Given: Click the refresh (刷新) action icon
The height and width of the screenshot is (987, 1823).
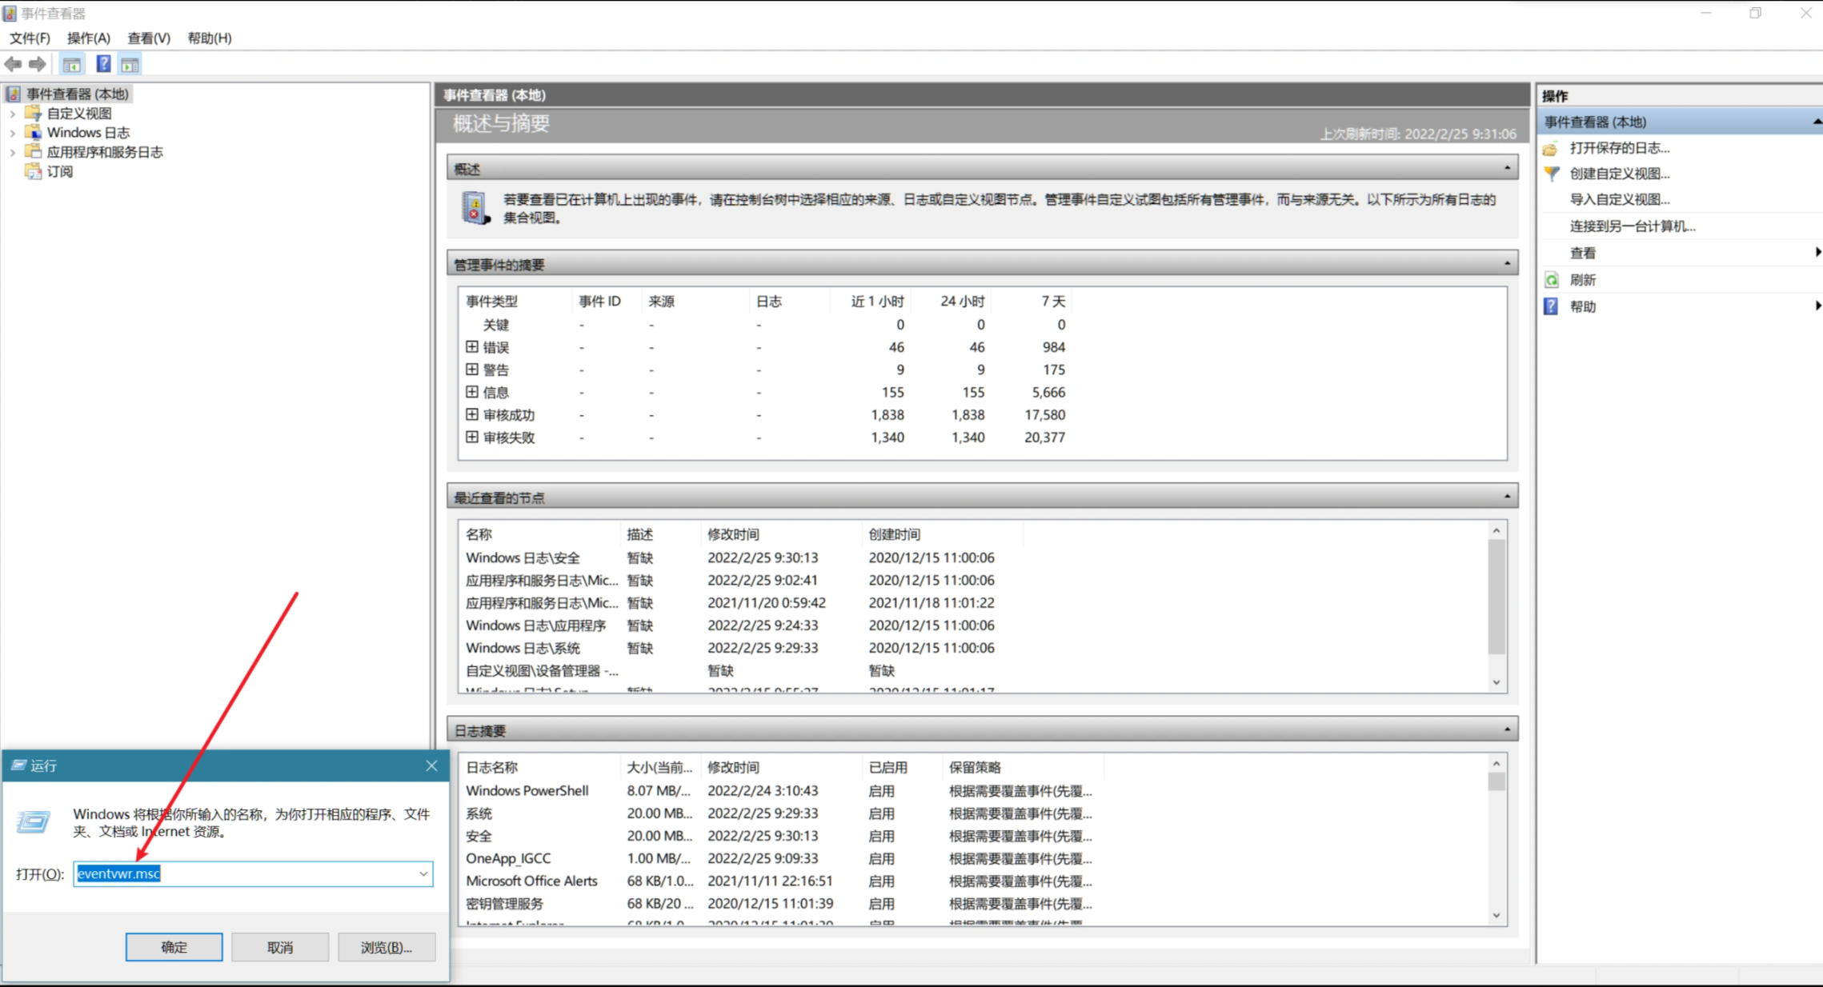Looking at the screenshot, I should 1551,280.
